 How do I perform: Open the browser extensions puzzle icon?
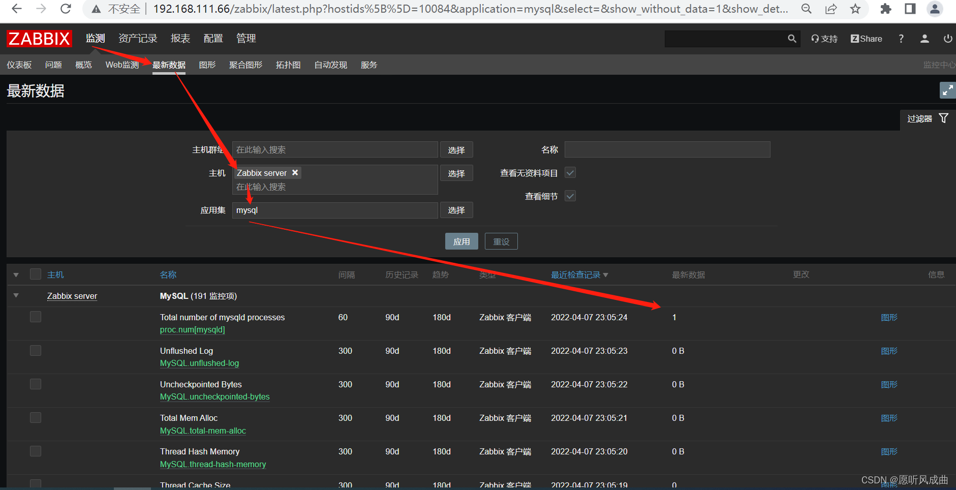(x=886, y=9)
